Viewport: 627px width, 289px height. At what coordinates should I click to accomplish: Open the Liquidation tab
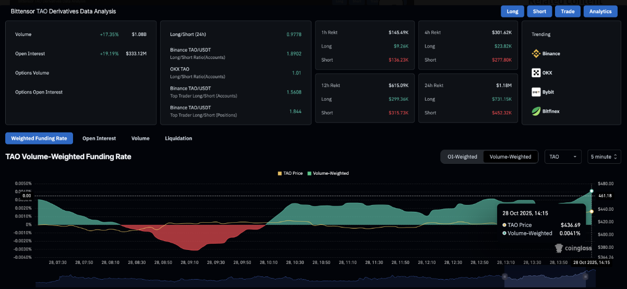tap(178, 138)
